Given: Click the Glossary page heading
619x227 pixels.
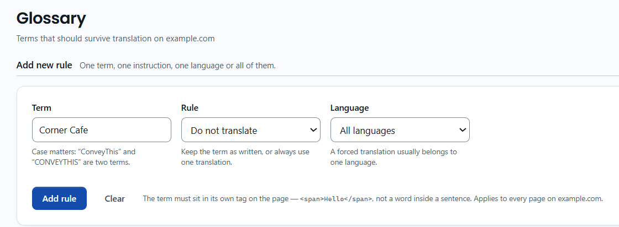Looking at the screenshot, I should tap(51, 18).
